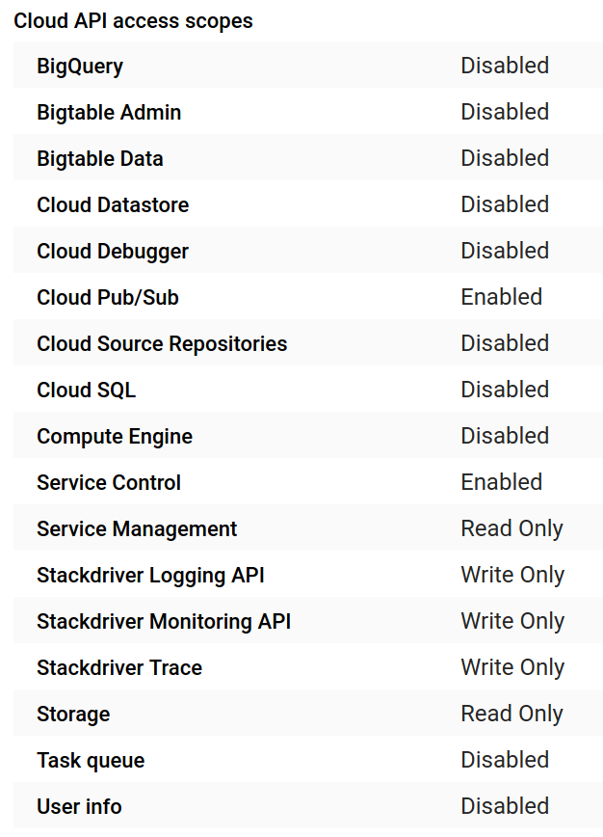Click Enabled status next to Cloud Pub/Sub
The height and width of the screenshot is (837, 603).
[x=501, y=297]
